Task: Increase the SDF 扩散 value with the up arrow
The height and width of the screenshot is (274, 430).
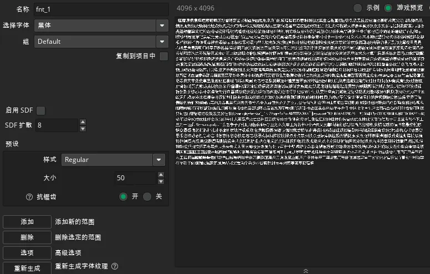Action: tap(83, 122)
